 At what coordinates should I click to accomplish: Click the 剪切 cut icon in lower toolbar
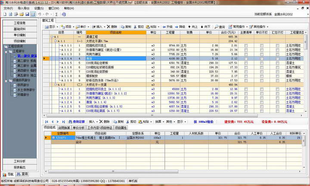coord(128,122)
